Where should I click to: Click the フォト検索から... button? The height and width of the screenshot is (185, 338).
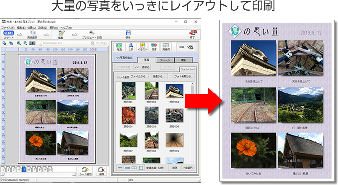[184, 76]
